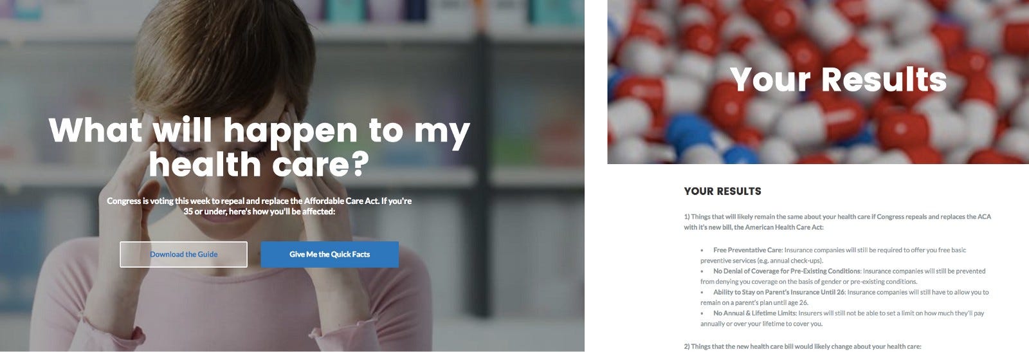
Task: Click the Give Me the Quick Facts button
Action: pyautogui.click(x=329, y=254)
